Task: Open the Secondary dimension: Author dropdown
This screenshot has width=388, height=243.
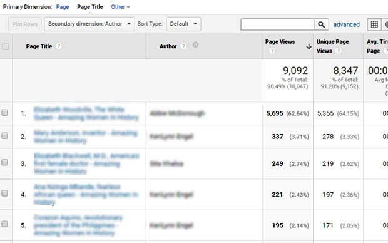Action: click(89, 24)
